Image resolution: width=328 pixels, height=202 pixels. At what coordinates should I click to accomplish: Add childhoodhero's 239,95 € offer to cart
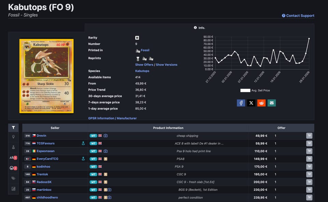click(309, 198)
